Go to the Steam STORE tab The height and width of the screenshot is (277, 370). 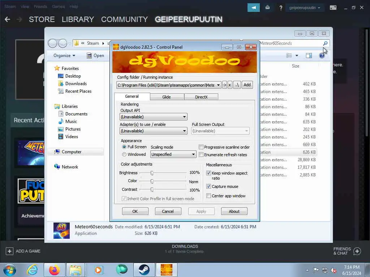(x=42, y=19)
